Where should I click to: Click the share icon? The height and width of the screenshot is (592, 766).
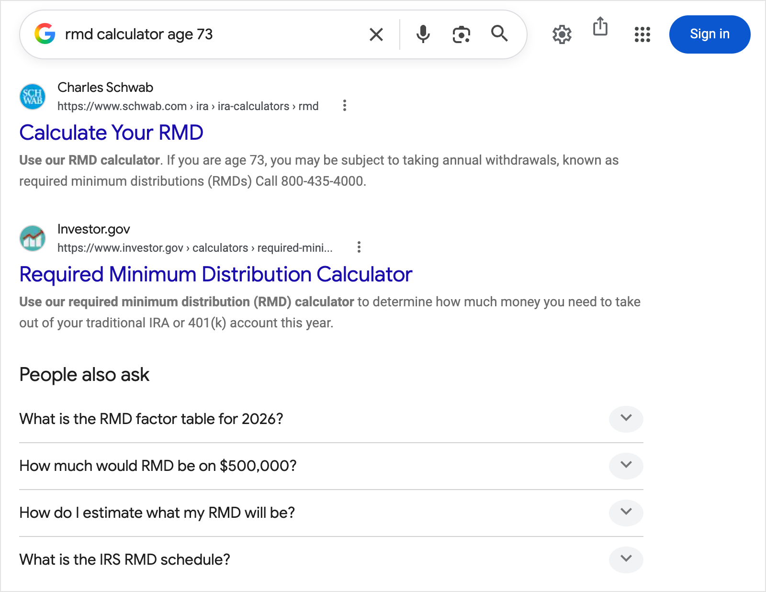click(600, 26)
